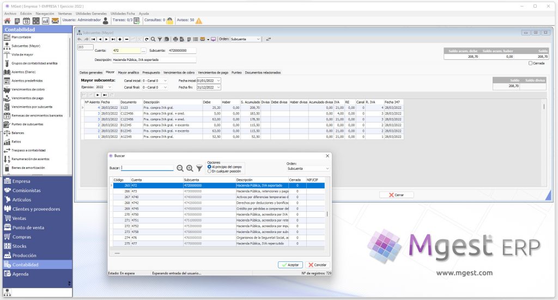
Task: Open Balances in sidebar
Action: click(x=18, y=133)
